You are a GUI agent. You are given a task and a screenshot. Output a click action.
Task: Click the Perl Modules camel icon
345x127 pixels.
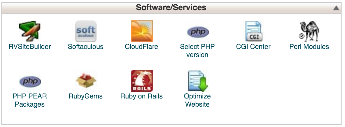click(x=309, y=31)
